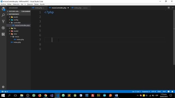Open the Source Control view
Screen dimensions: 175x98
click(x=3, y=21)
